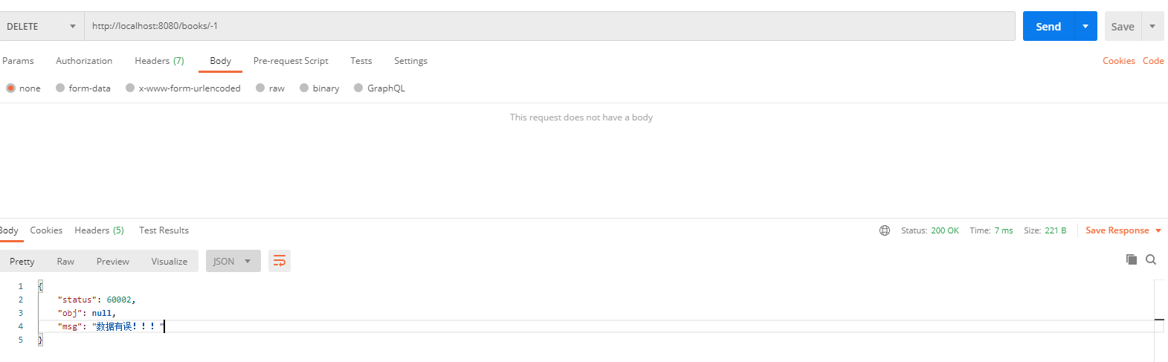Open the Send button dropdown arrow
The image size is (1168, 362).
1085,26
